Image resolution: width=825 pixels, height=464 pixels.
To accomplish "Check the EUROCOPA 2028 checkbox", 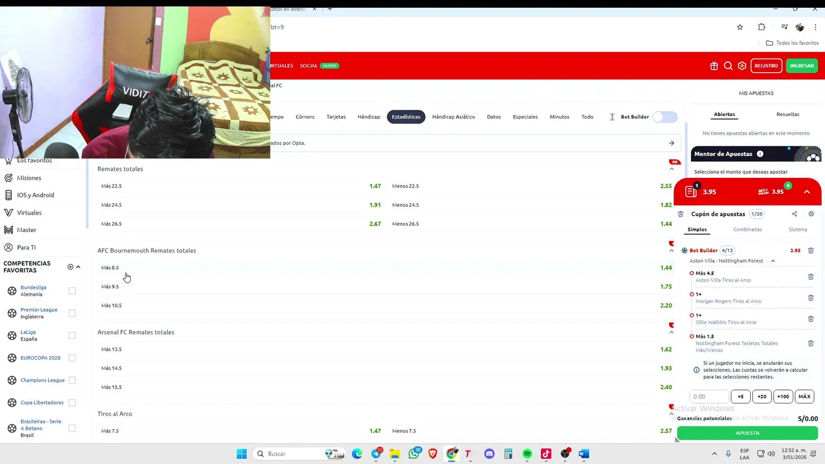I will tap(72, 358).
